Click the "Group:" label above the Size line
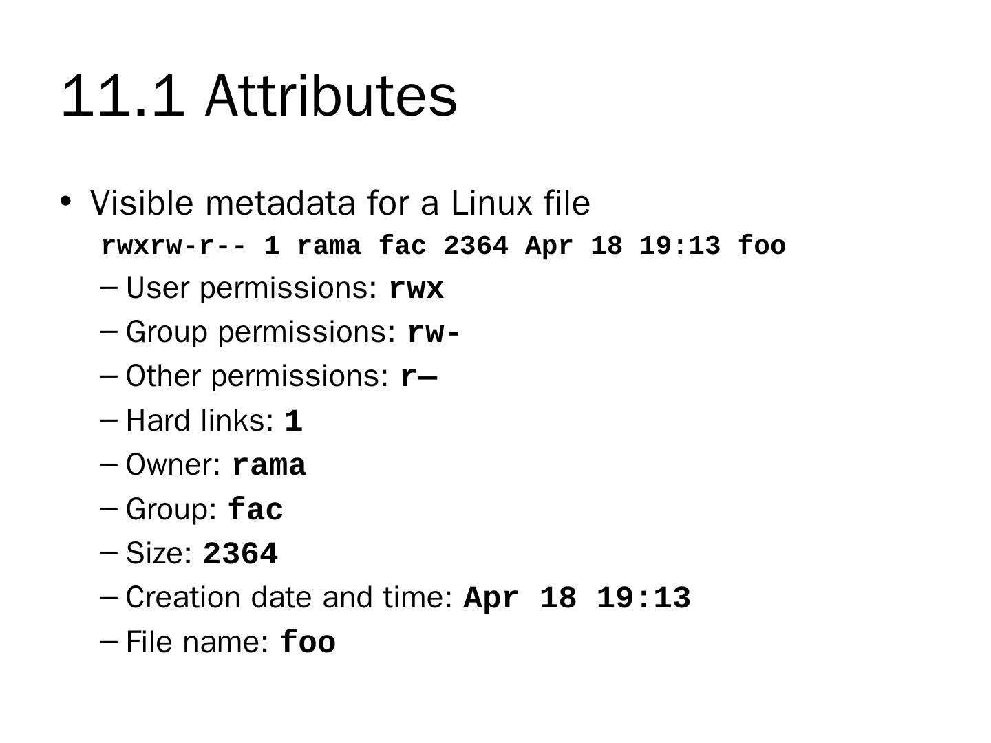Image resolution: width=991 pixels, height=743 pixels. click(x=171, y=510)
